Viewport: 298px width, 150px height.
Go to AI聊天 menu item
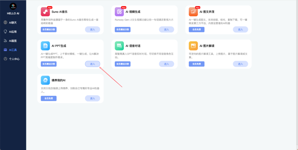click(x=13, y=23)
